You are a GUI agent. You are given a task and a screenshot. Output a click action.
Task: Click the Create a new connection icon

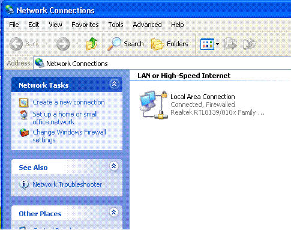point(24,103)
